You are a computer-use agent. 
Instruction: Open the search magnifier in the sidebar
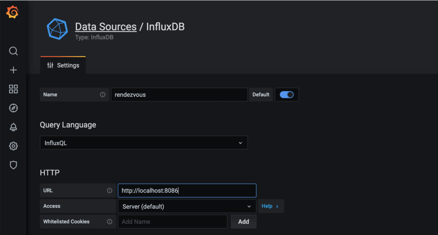pos(13,51)
